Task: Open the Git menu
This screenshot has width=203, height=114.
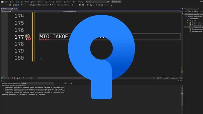Action: (22, 2)
